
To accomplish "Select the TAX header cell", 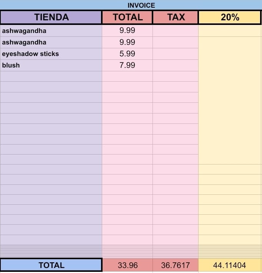I will tap(176, 17).
